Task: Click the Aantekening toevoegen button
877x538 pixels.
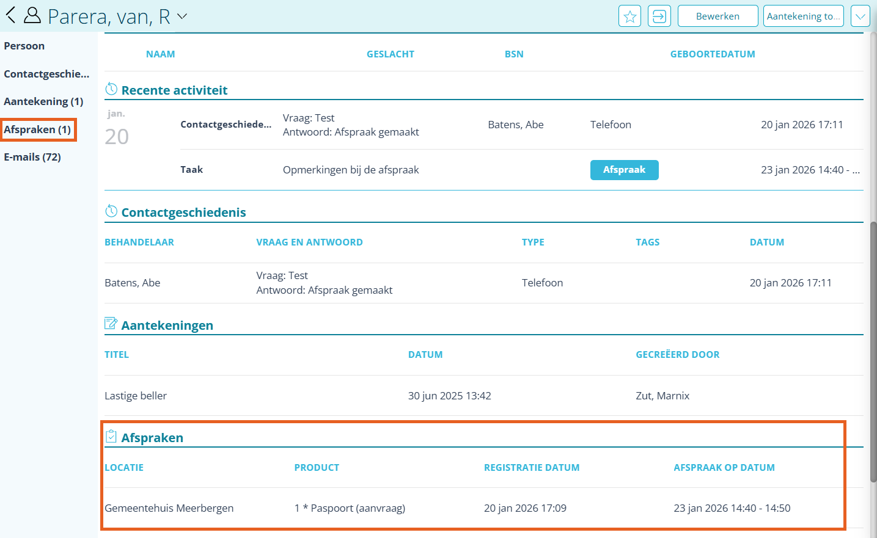Action: point(803,16)
